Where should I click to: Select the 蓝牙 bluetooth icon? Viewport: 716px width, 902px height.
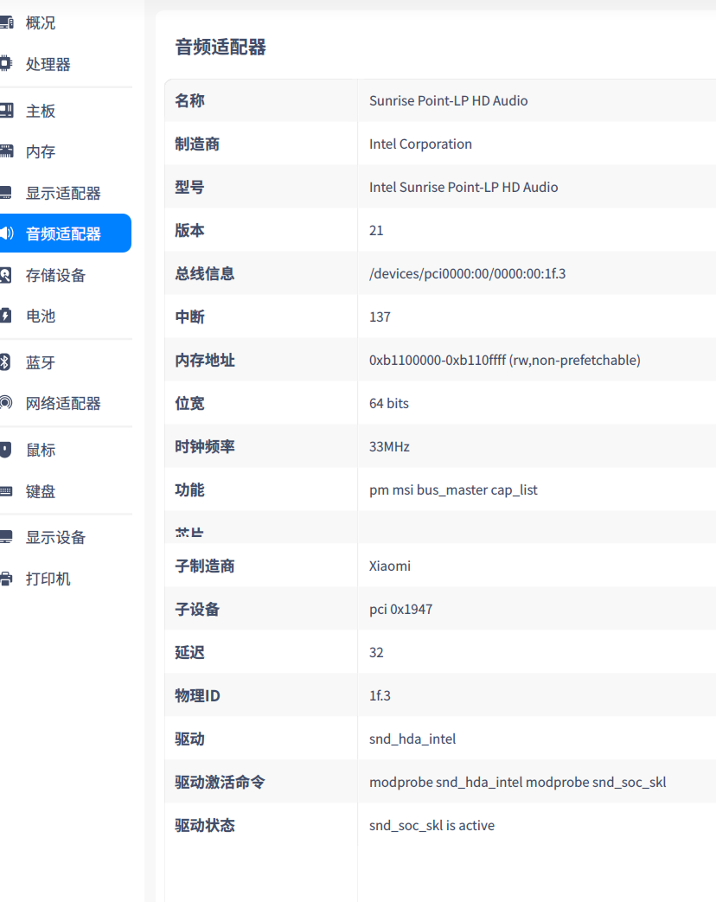click(5, 361)
